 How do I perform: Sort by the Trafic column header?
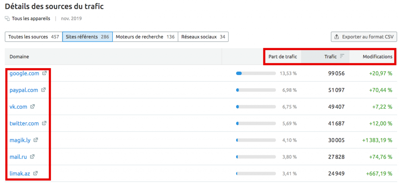pyautogui.click(x=330, y=57)
